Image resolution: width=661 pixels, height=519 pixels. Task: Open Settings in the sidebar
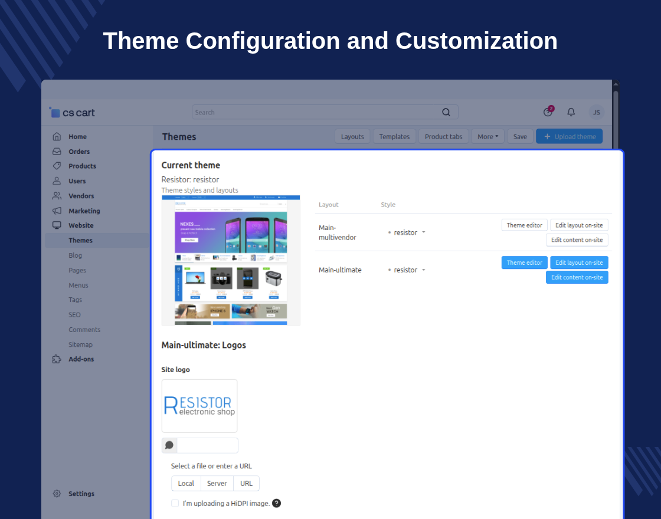(x=81, y=494)
